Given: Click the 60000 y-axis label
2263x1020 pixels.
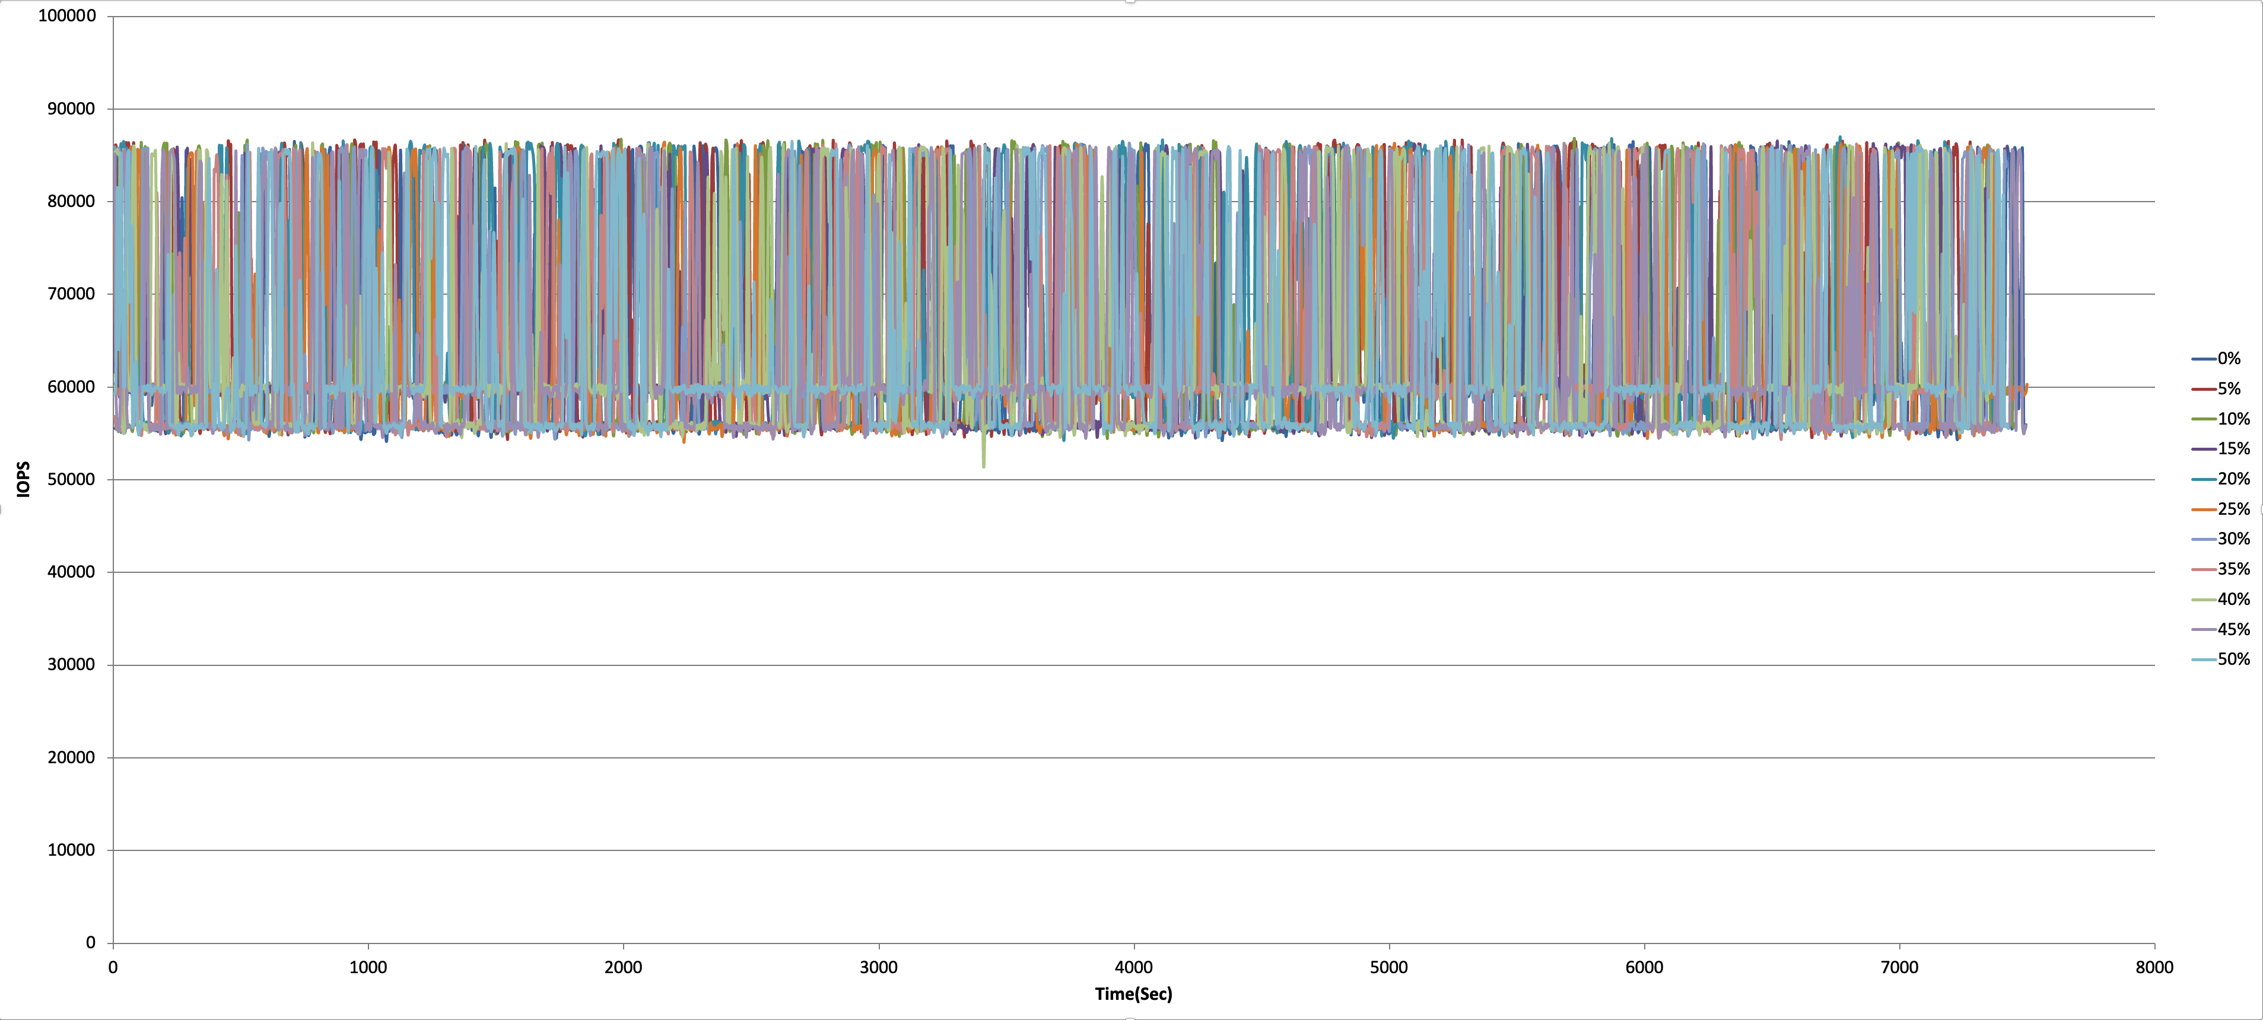Looking at the screenshot, I should coord(71,387).
